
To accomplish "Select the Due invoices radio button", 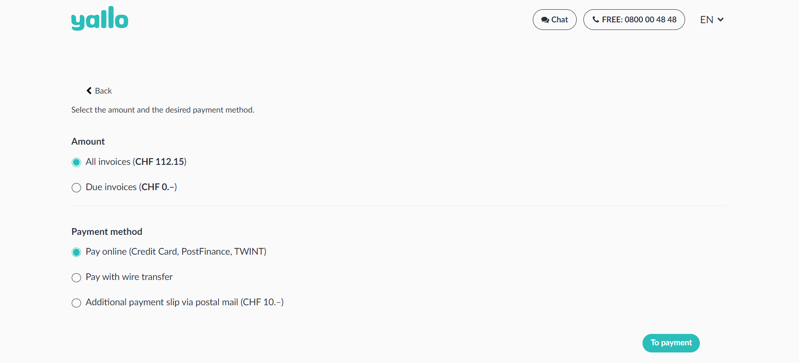I will click(x=76, y=188).
